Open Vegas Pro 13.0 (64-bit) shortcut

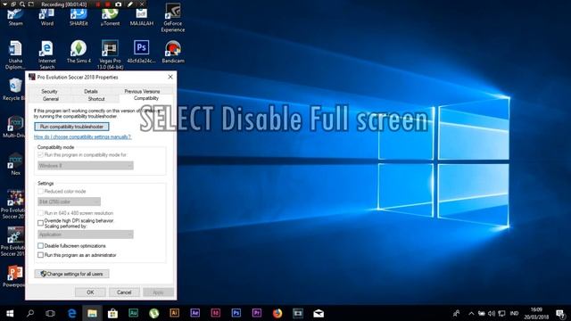point(110,54)
